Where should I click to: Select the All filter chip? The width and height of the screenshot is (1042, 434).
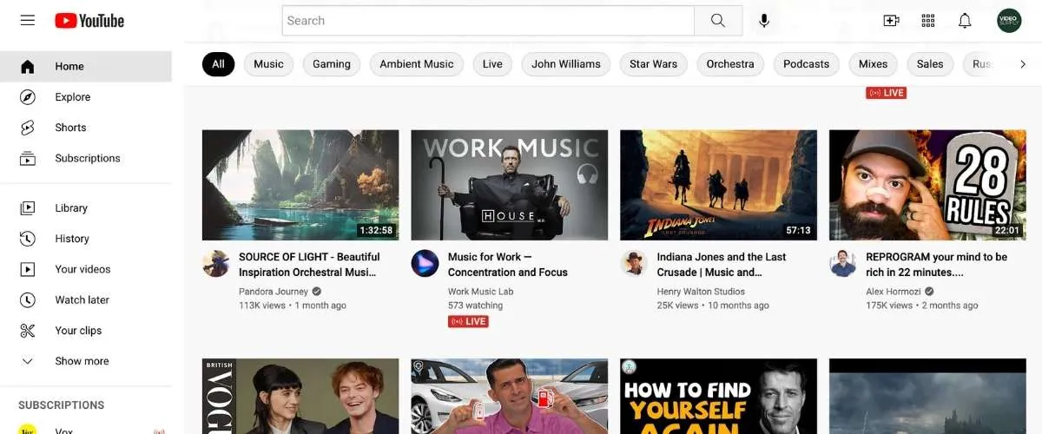point(218,64)
